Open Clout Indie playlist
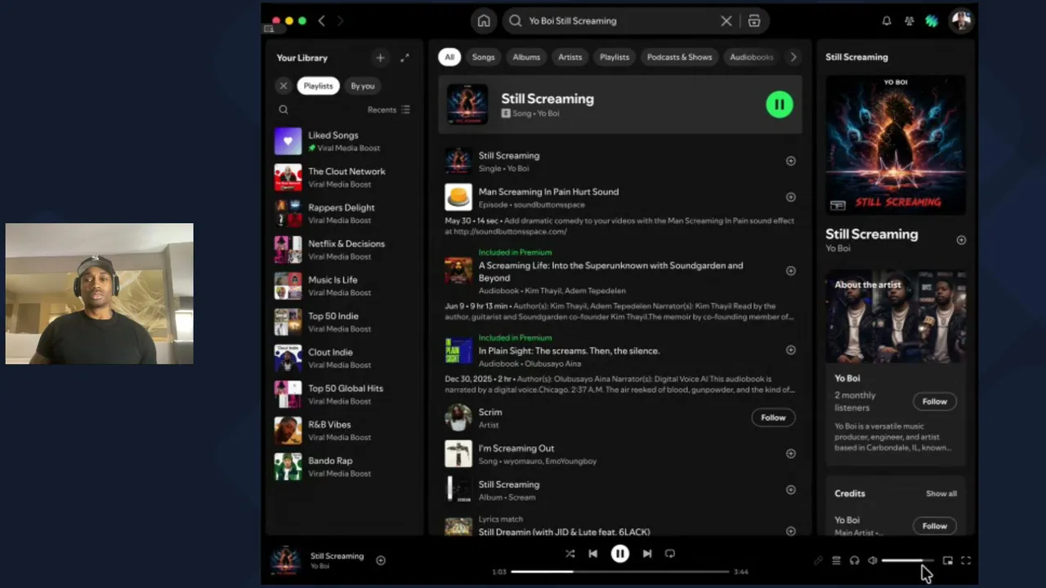The height and width of the screenshot is (588, 1046). pyautogui.click(x=344, y=359)
